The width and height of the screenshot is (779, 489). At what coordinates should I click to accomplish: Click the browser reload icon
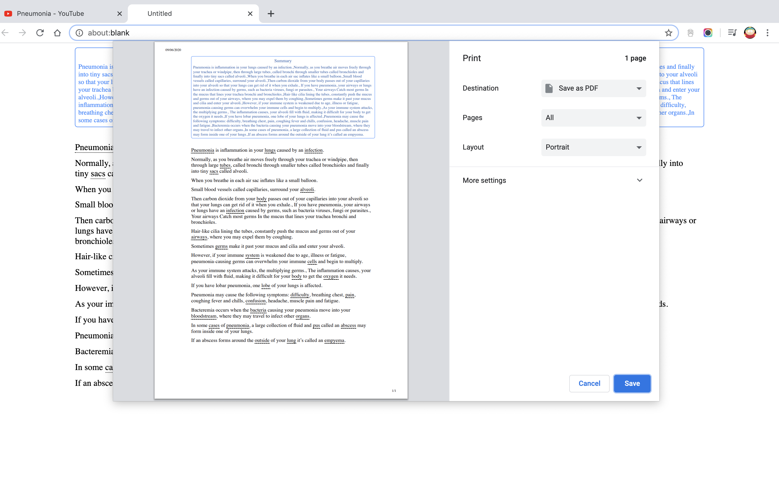40,33
